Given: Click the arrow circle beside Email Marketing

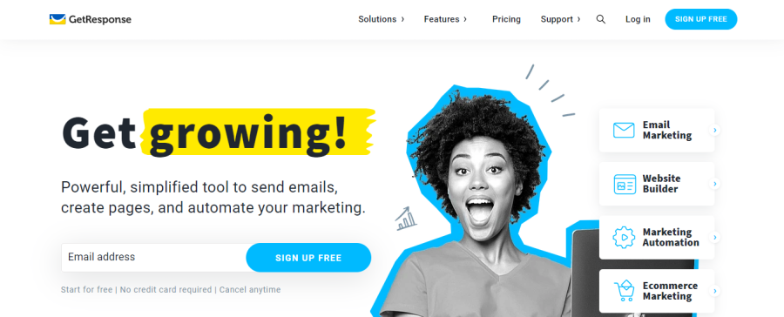Looking at the screenshot, I should tap(715, 130).
